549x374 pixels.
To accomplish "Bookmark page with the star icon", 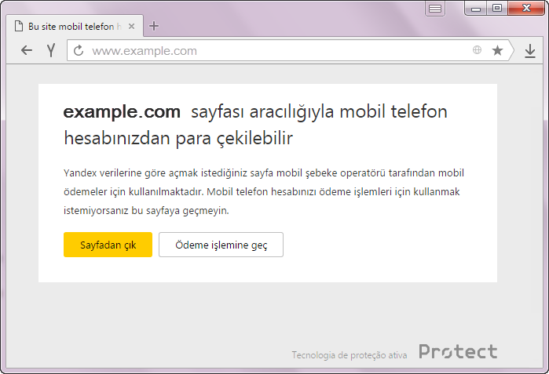I will [x=497, y=50].
